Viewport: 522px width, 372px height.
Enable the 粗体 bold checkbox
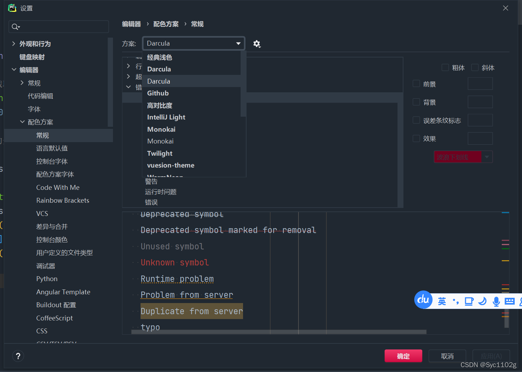(445, 68)
